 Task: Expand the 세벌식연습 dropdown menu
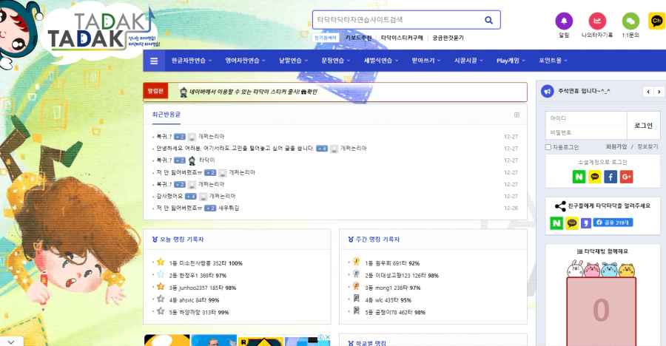pyautogui.click(x=381, y=61)
